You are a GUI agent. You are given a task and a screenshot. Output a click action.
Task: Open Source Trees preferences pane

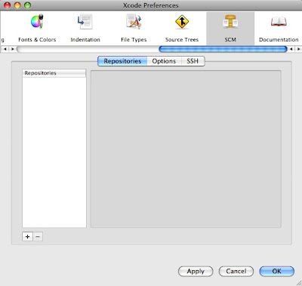click(x=182, y=28)
